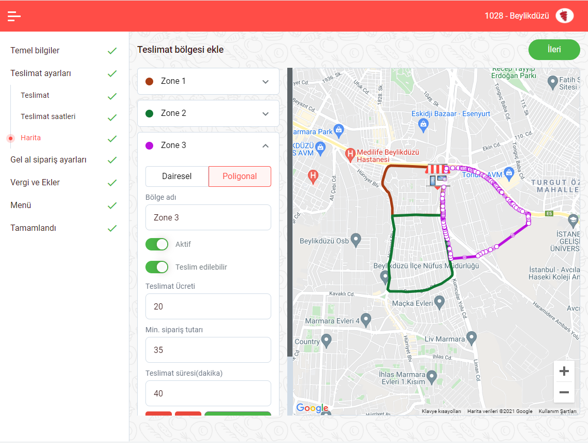Viewport: 588px width, 443px height.
Task: Click the Google logo on the map
Action: (312, 408)
